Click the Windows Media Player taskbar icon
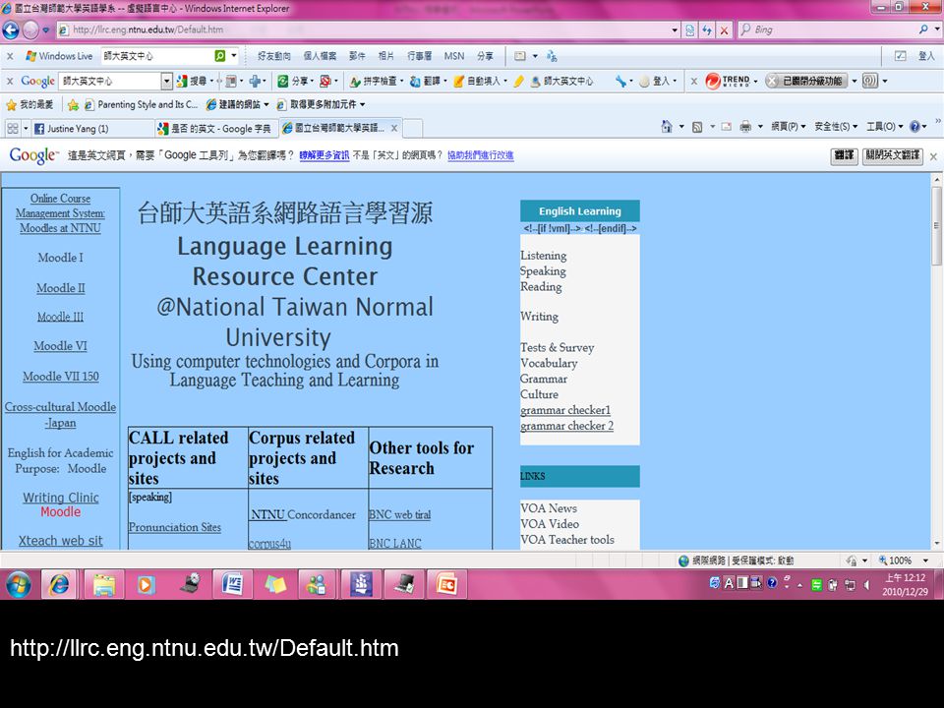 click(x=146, y=584)
